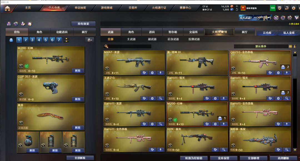The image size is (300, 161).
Task: Select the 源-雷神 III weapon card
Action: (197, 62)
